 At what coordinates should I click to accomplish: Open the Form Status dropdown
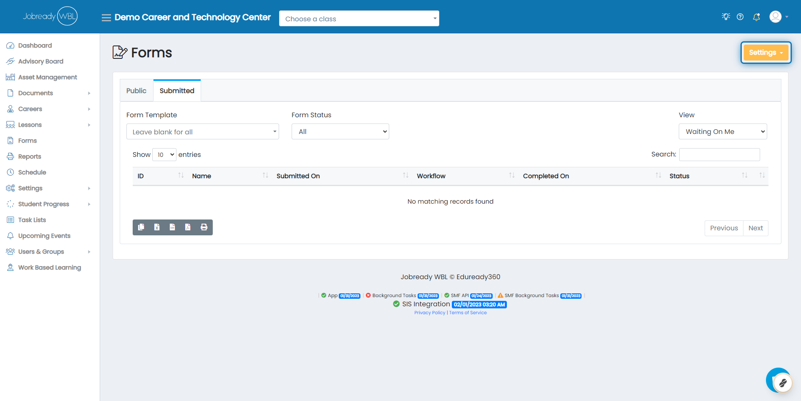[x=340, y=131]
